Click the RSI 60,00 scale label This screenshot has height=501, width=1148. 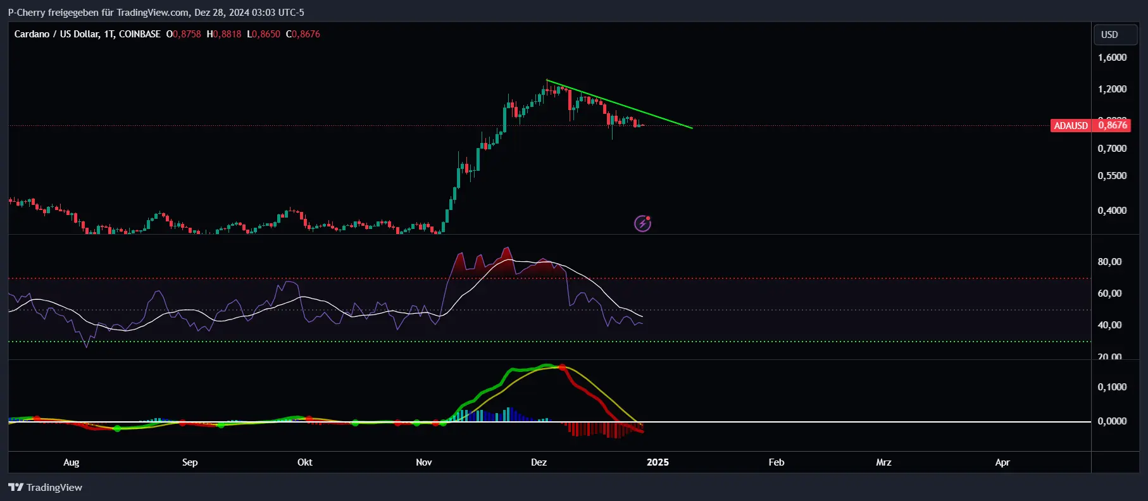click(1109, 294)
